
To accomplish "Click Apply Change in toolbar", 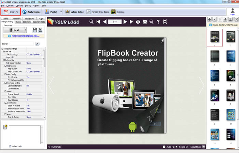I will [31, 12].
